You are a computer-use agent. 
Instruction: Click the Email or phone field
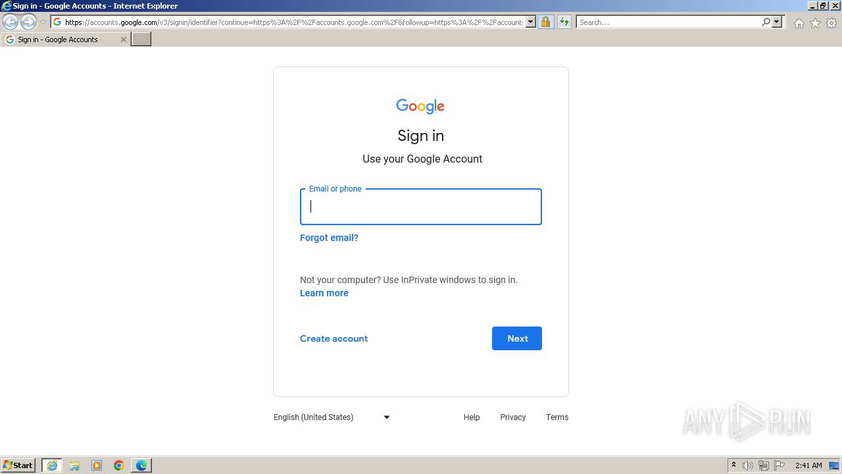[x=421, y=207]
